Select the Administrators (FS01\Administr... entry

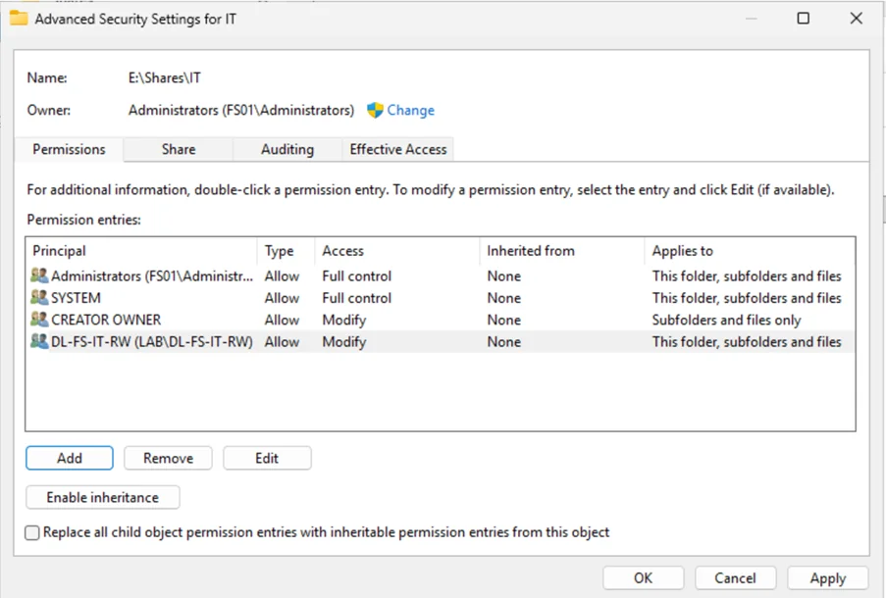pyautogui.click(x=441, y=275)
